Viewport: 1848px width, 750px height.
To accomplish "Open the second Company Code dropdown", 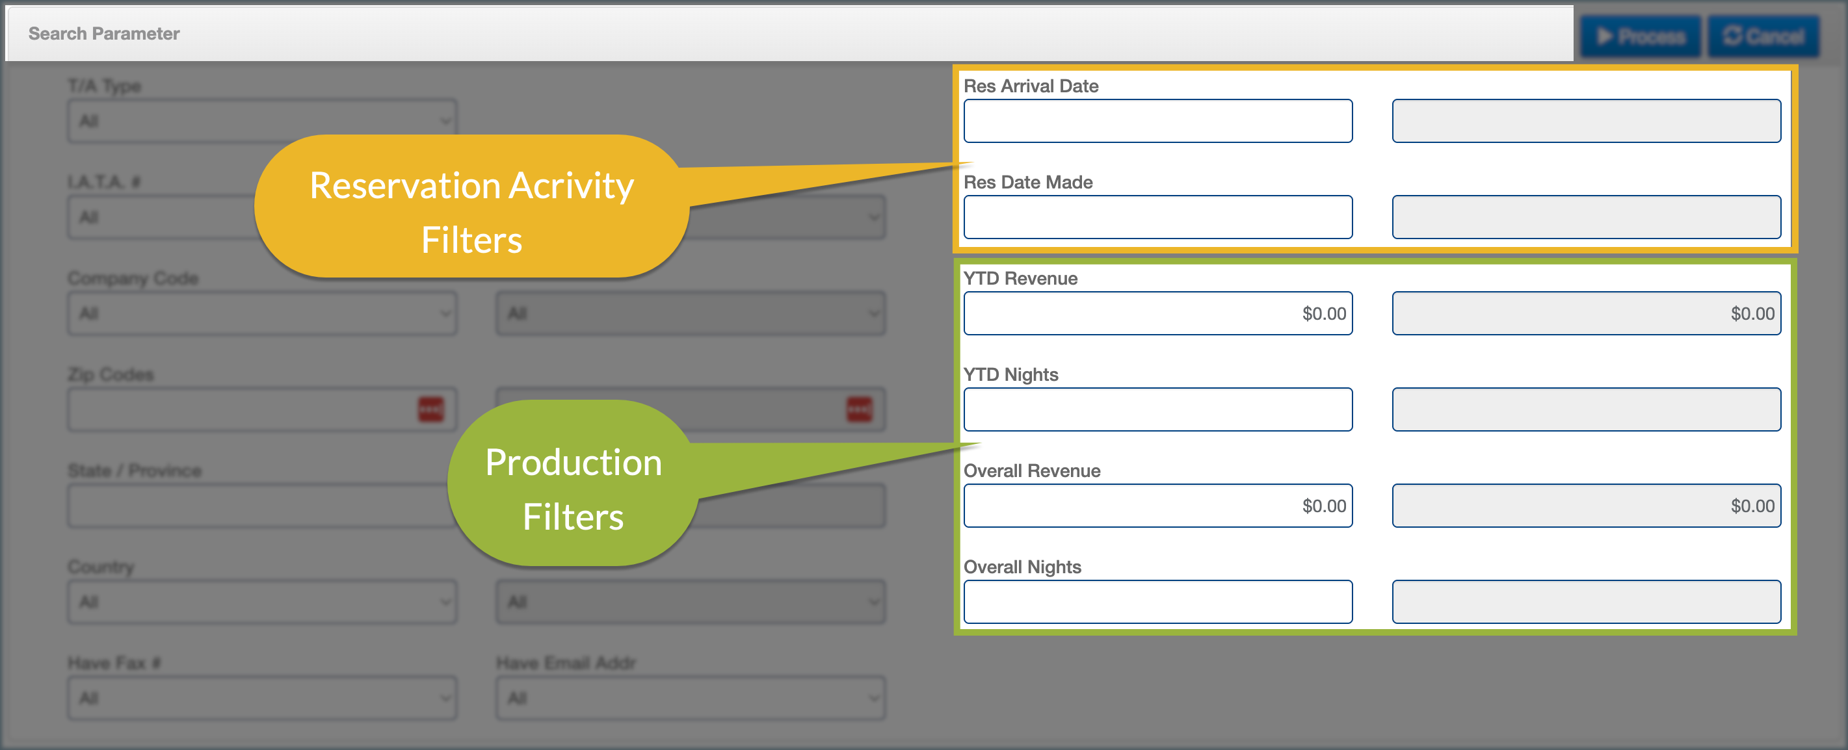I will (690, 313).
